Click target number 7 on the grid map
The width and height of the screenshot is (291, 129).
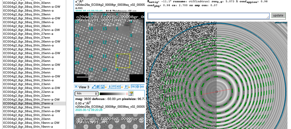click(x=117, y=42)
